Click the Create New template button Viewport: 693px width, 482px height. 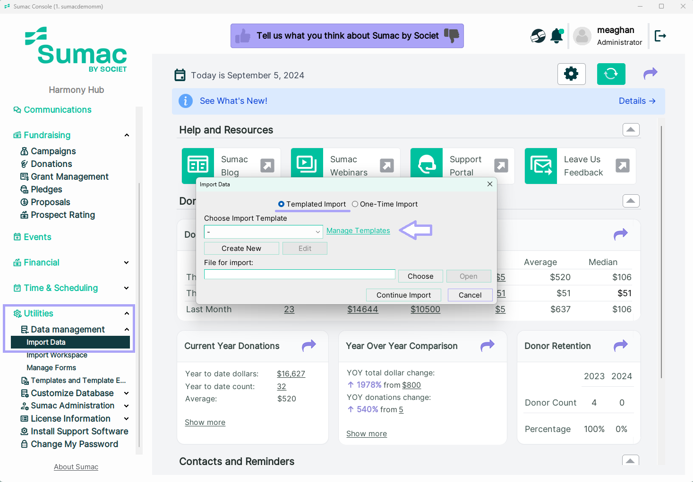pos(241,249)
